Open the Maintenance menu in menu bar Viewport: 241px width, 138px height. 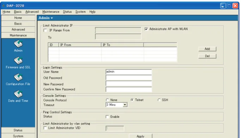click(x=51, y=12)
